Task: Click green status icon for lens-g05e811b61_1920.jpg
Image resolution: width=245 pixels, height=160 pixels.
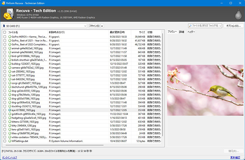Action: [x=10, y=129]
